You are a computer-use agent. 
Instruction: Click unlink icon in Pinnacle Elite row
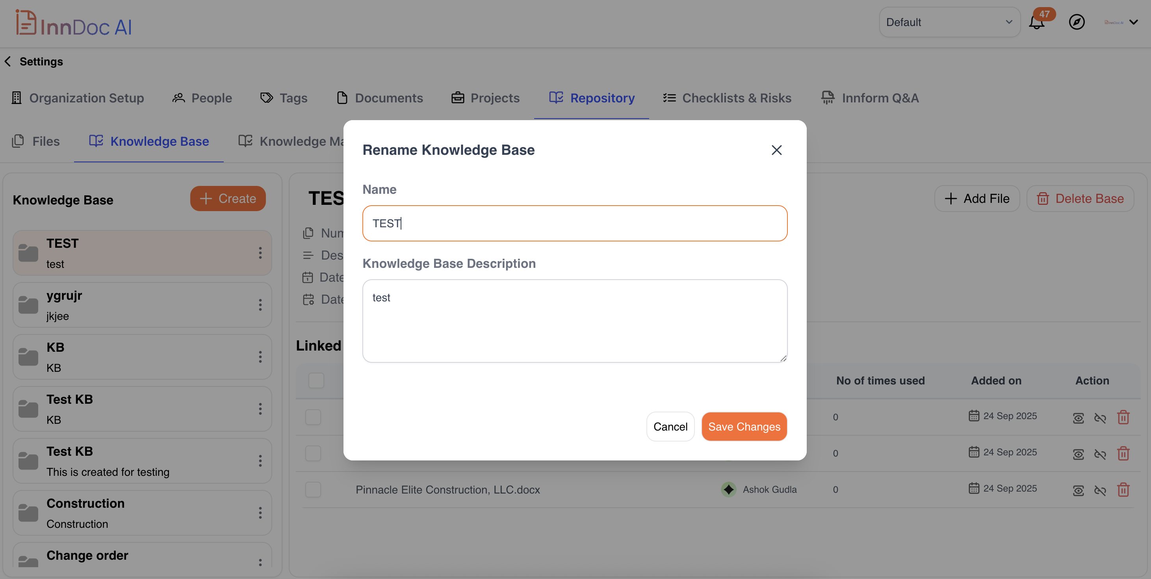(x=1100, y=490)
